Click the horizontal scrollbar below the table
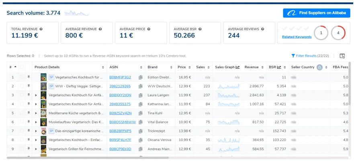The height and width of the screenshot is (162, 354). click(88, 158)
